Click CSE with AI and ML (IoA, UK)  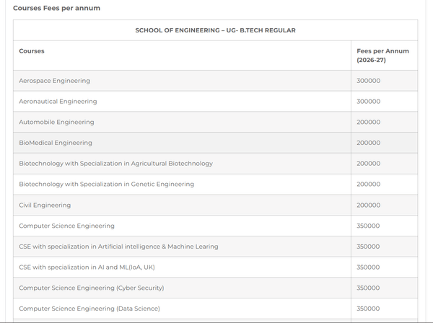(x=87, y=267)
